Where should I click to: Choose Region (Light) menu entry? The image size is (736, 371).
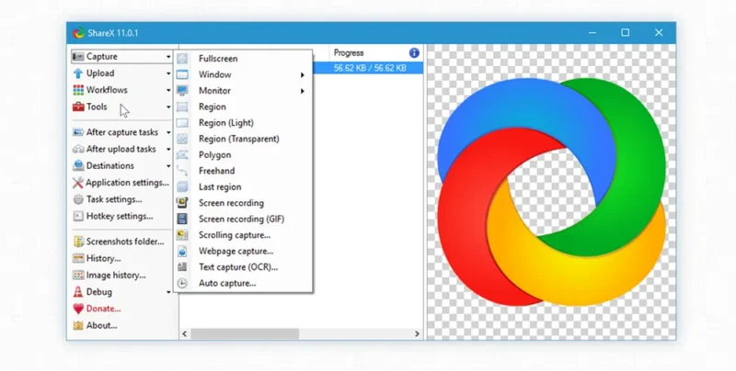(x=243, y=123)
